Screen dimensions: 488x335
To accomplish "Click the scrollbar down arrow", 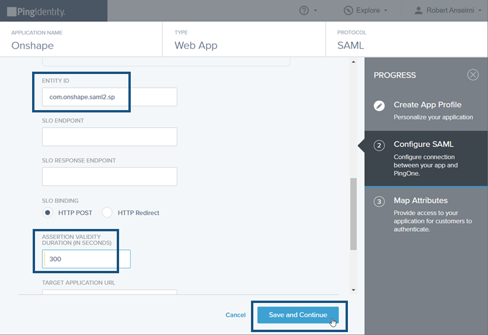I will coord(353,290).
